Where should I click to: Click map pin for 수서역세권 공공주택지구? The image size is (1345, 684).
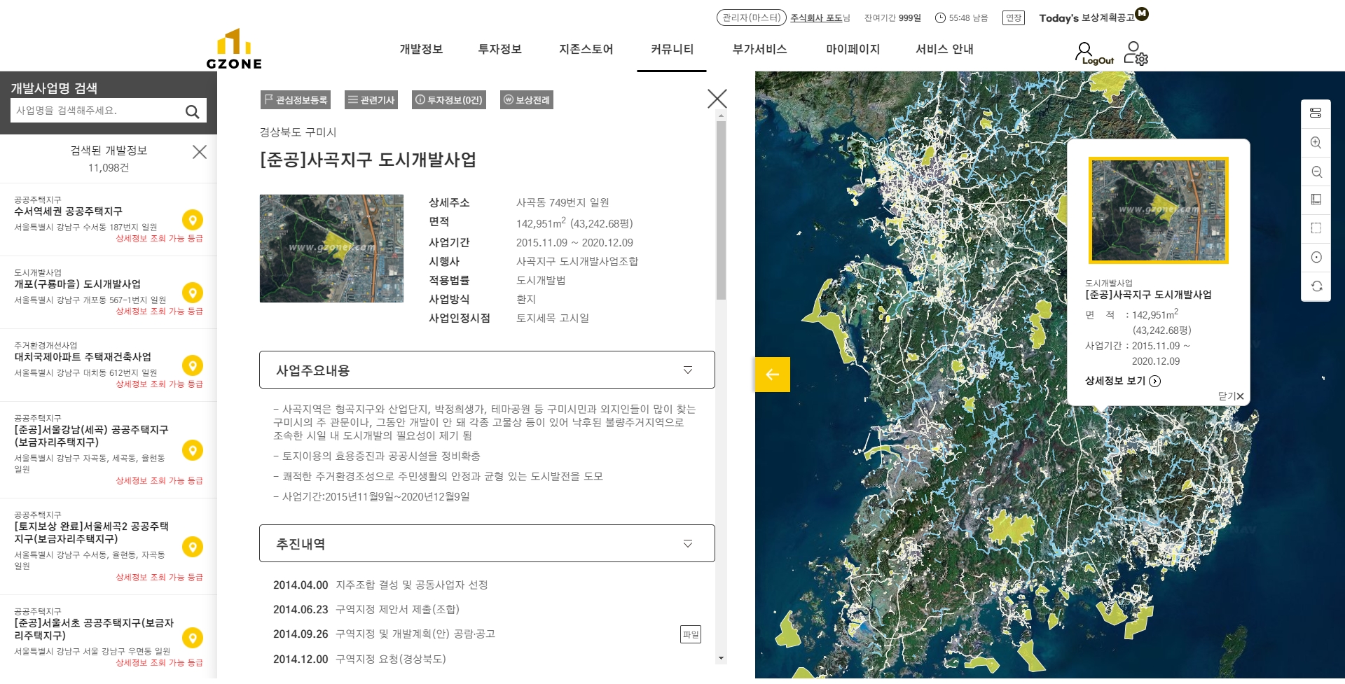pyautogui.click(x=193, y=220)
